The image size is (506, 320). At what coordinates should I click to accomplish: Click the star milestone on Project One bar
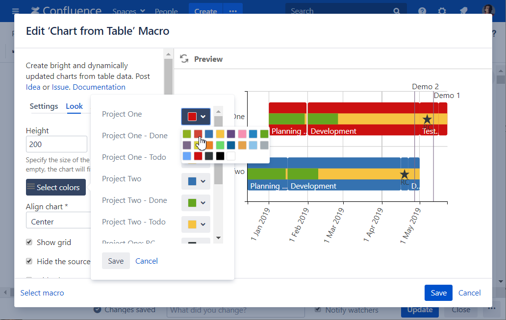427,119
